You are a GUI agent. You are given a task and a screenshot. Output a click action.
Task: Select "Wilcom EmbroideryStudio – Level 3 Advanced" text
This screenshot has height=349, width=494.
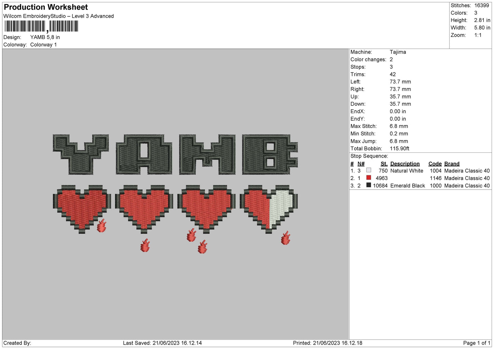58,16
